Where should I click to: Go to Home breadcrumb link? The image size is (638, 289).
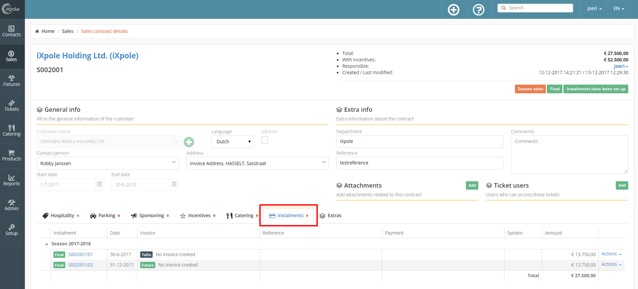pos(48,31)
